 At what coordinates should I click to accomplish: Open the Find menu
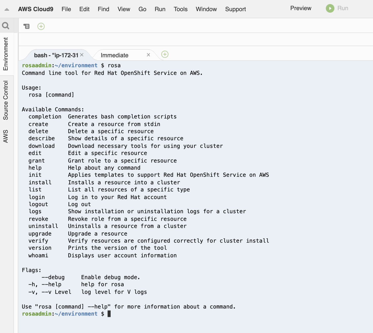[x=104, y=9]
